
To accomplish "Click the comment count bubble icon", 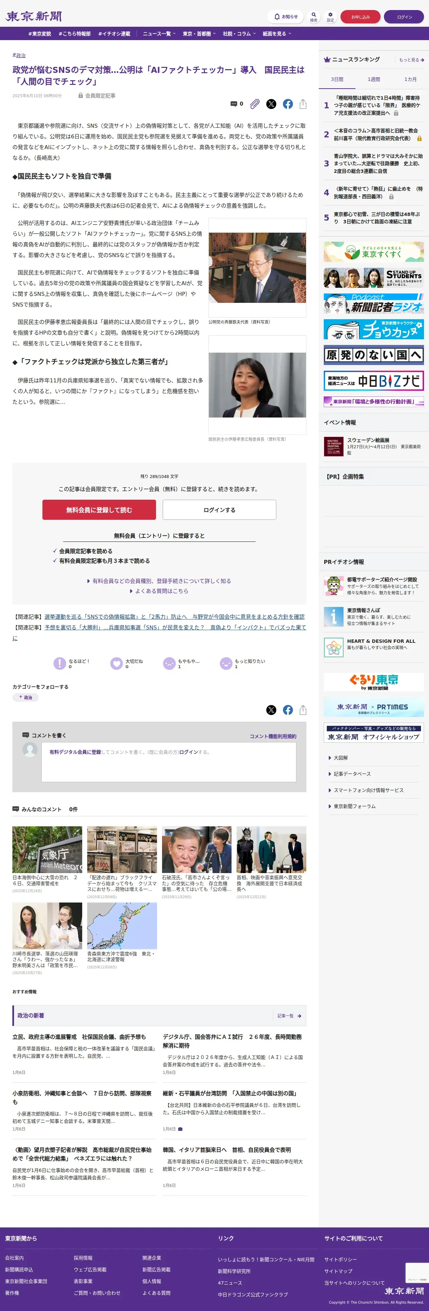I will pos(234,104).
